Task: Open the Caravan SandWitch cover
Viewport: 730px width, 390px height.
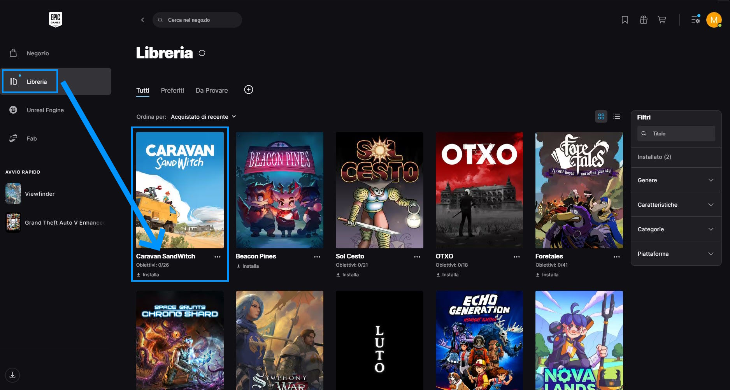Action: (180, 190)
